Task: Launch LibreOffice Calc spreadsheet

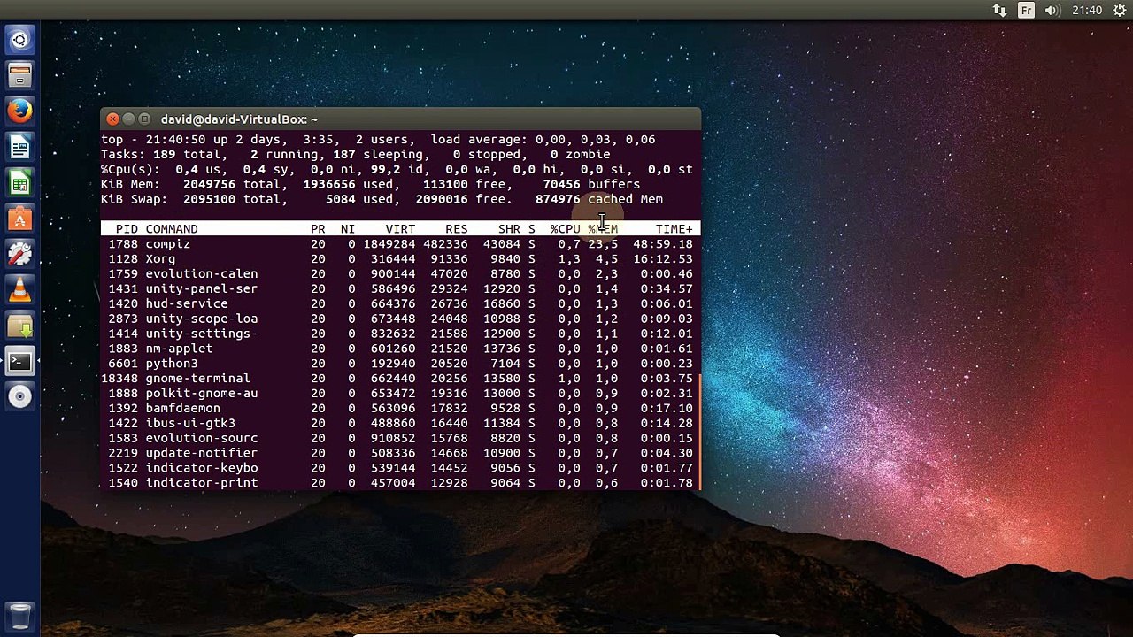Action: tap(19, 182)
